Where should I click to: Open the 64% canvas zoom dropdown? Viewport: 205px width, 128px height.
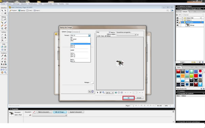coord(170,106)
